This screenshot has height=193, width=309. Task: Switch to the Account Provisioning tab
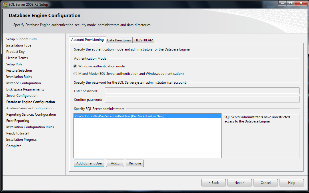[87, 40]
